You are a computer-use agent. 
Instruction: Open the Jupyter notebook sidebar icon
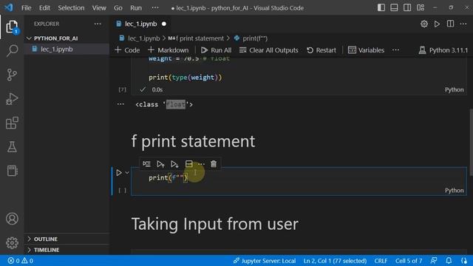[x=12, y=171]
